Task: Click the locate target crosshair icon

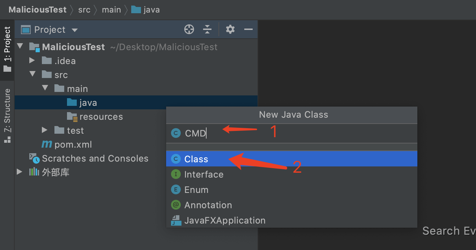Action: [189, 30]
